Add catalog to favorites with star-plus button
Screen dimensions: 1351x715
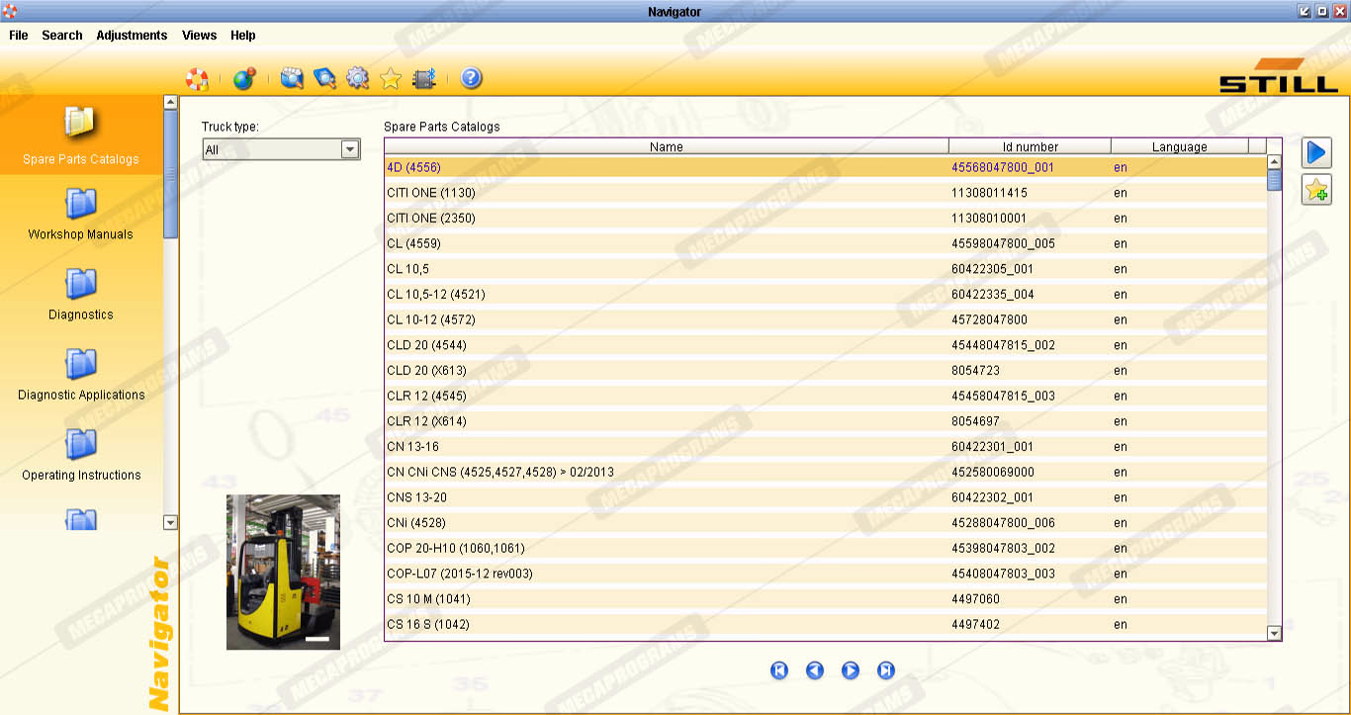pos(1316,189)
